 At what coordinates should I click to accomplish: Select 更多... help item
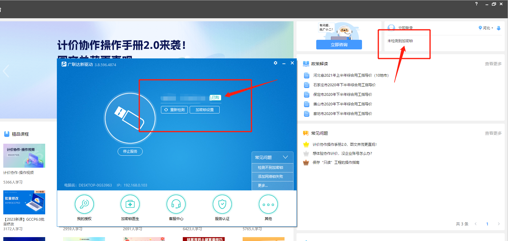(273, 186)
